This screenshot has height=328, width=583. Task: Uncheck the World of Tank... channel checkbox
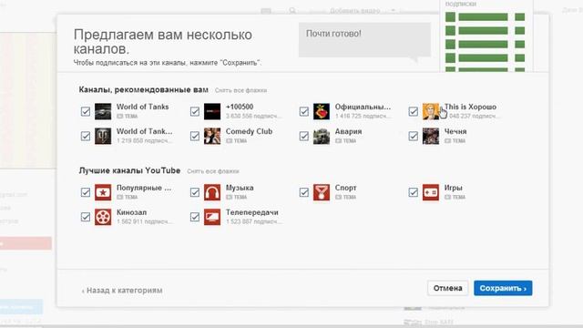tap(86, 136)
